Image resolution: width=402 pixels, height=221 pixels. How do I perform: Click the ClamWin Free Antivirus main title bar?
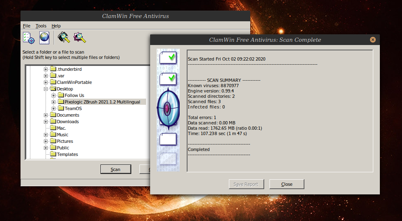pos(135,16)
